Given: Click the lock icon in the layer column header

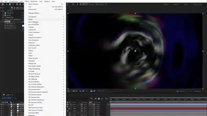Looking at the screenshot, I should 7,102.
